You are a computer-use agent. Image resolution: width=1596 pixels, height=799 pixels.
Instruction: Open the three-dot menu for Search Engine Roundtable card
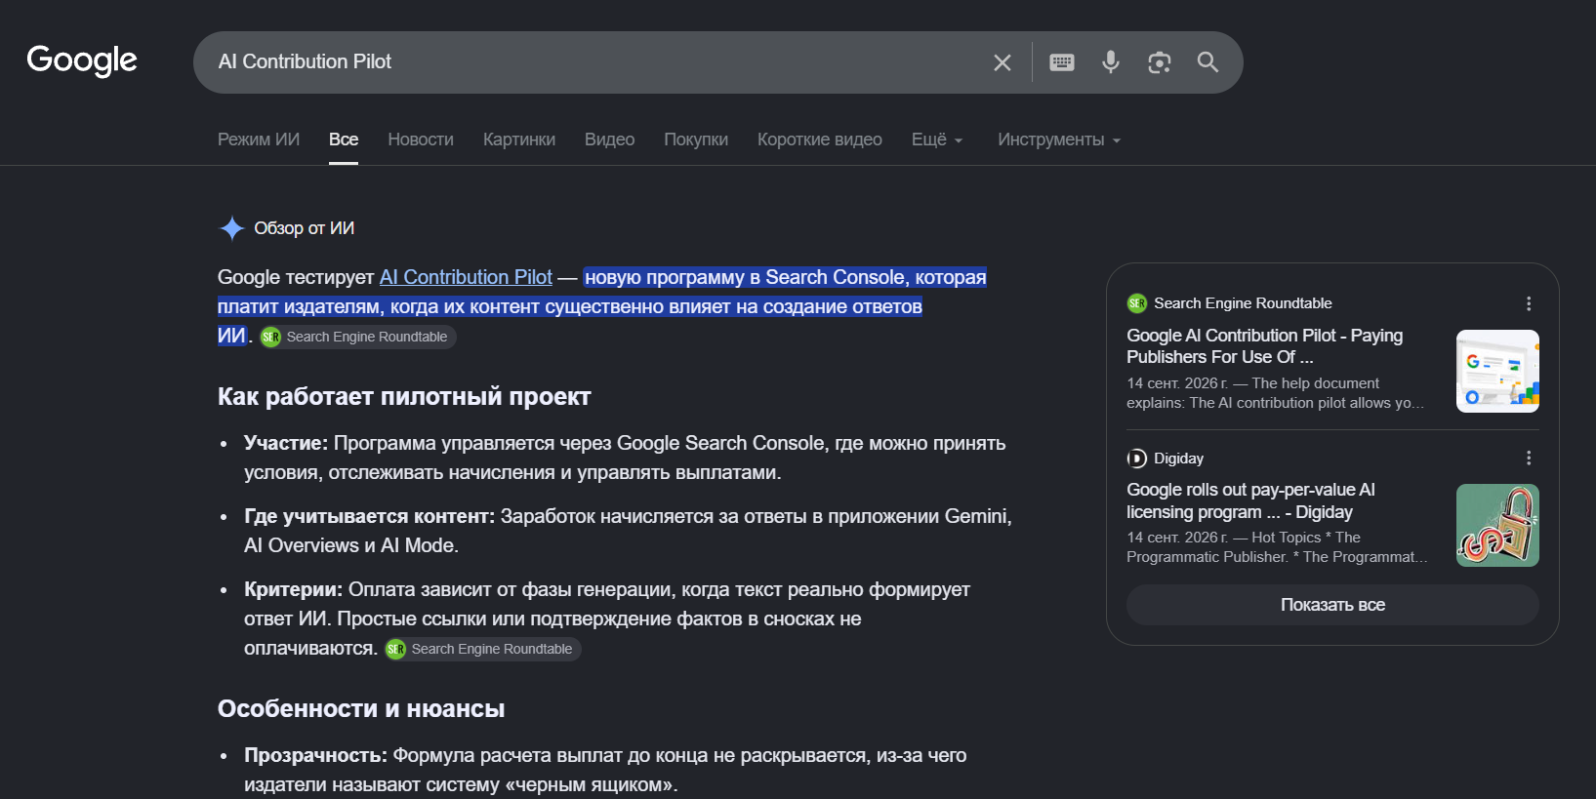coord(1529,303)
